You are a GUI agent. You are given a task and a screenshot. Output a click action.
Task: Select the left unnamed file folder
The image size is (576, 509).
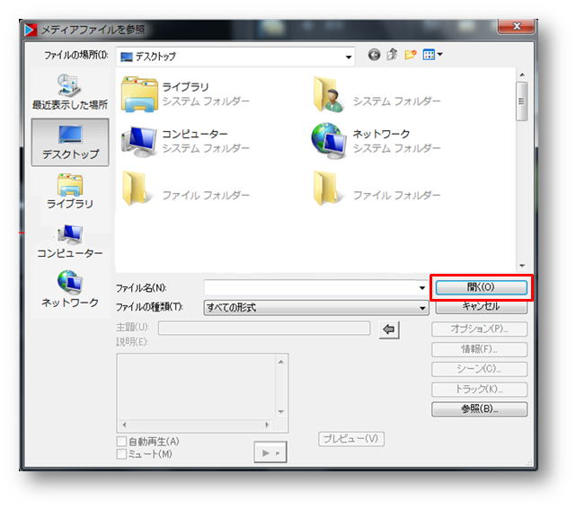185,188
